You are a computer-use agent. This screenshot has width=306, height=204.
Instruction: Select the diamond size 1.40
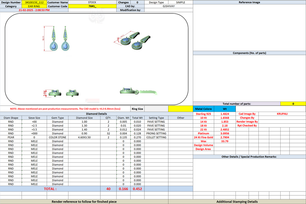pyautogui.click(x=84, y=130)
